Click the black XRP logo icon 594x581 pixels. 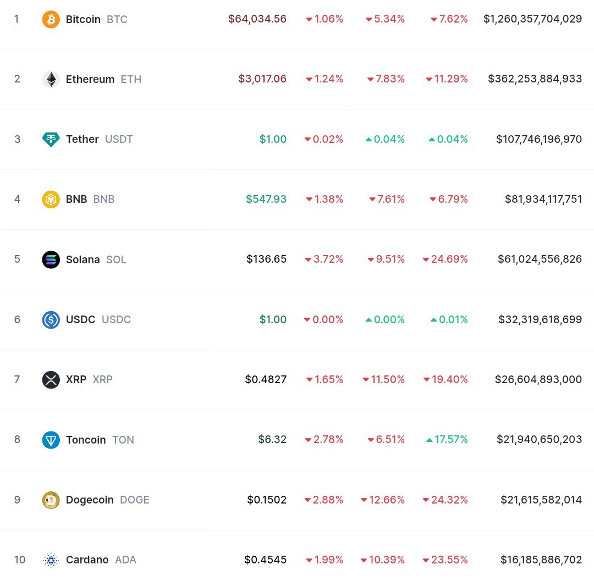51,379
